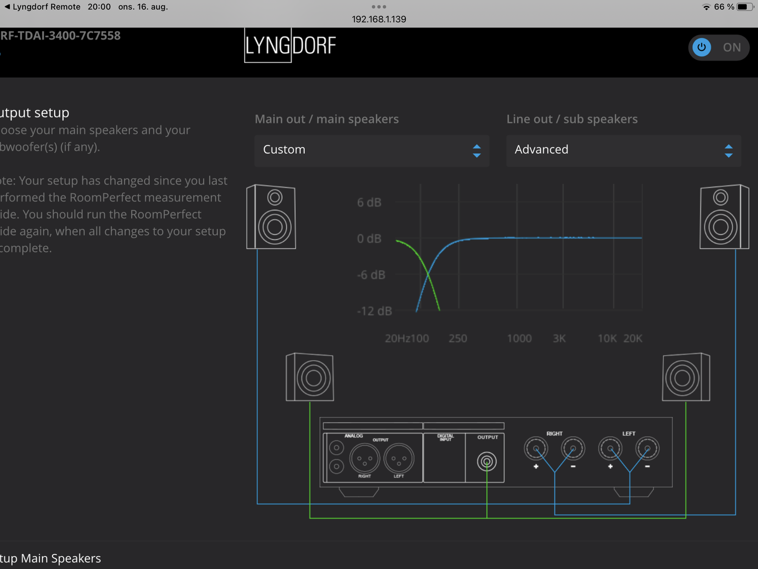Screen dimensions: 758x569
Task: Click the LEFT minus speaker terminal
Action: point(647,449)
